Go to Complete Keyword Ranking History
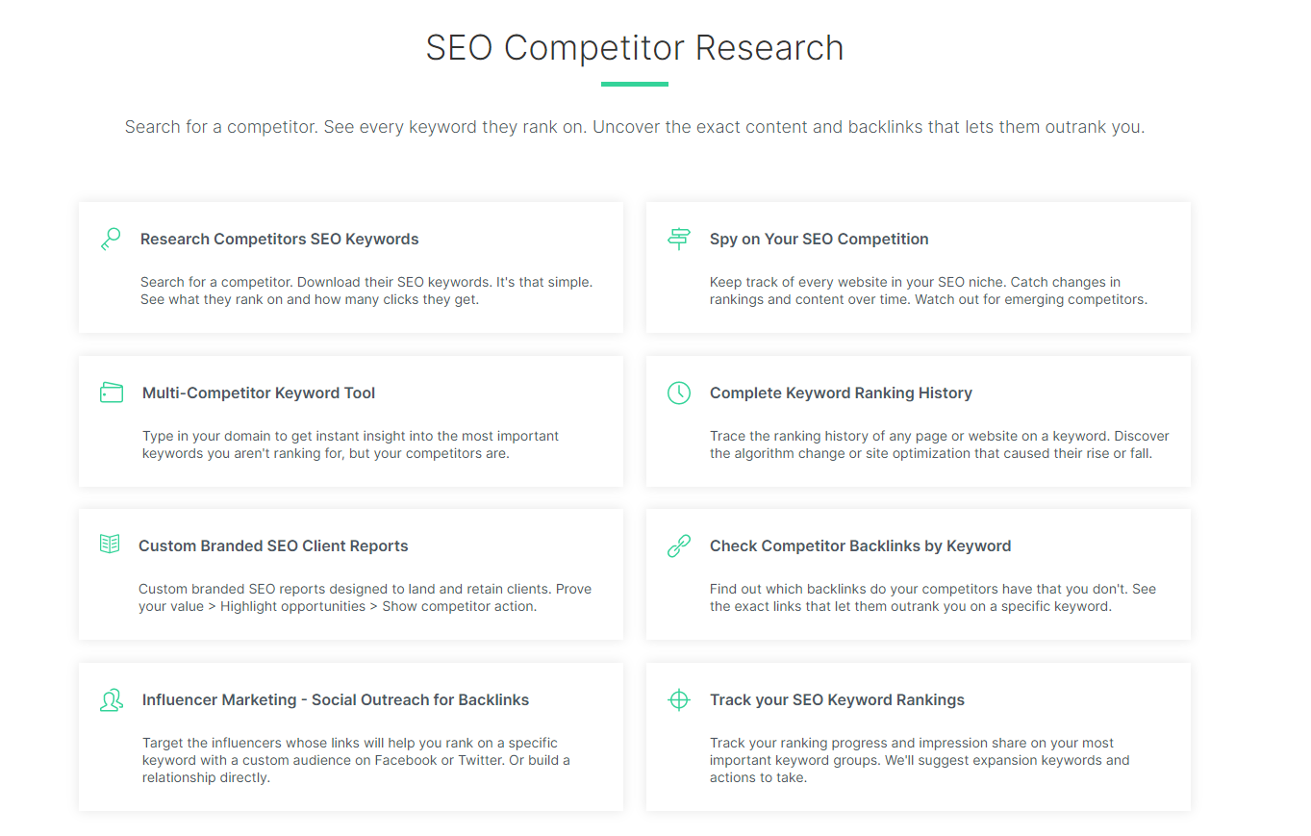The height and width of the screenshot is (836, 1311). click(x=841, y=393)
